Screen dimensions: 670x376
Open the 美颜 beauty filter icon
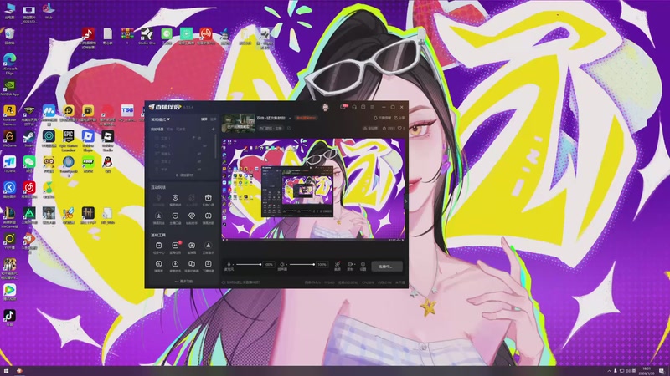pyautogui.click(x=338, y=266)
